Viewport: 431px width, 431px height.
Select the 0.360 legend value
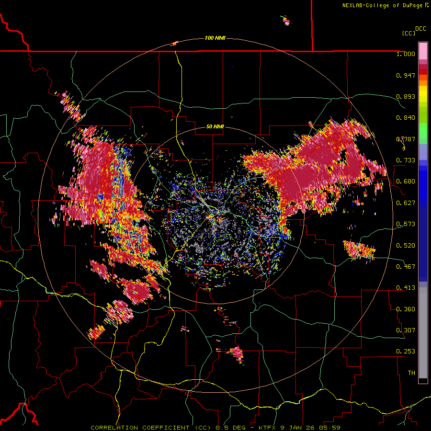(406, 309)
